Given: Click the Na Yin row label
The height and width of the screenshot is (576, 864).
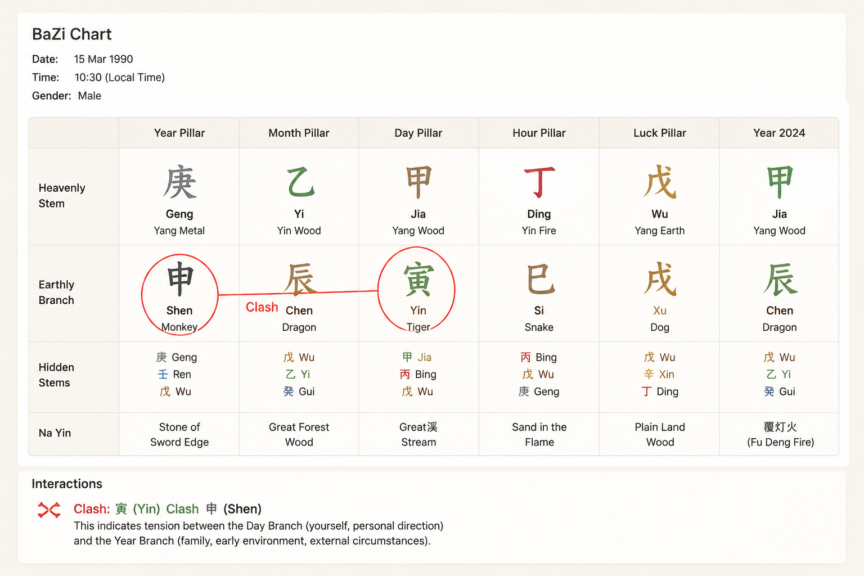Looking at the screenshot, I should pyautogui.click(x=55, y=433).
